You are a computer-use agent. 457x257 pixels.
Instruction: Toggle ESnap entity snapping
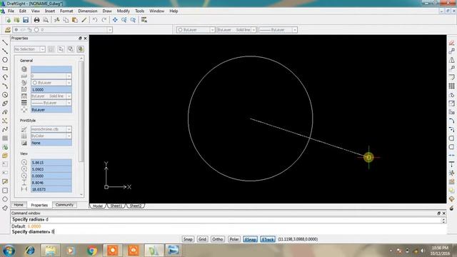click(x=250, y=239)
